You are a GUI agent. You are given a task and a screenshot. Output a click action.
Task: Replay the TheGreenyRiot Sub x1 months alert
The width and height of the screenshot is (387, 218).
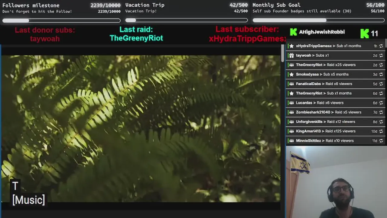coord(381,93)
